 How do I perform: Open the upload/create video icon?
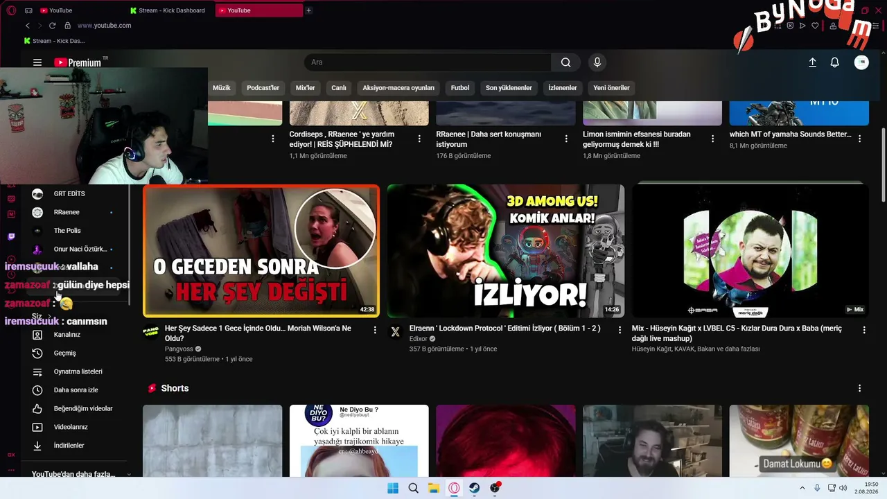812,62
